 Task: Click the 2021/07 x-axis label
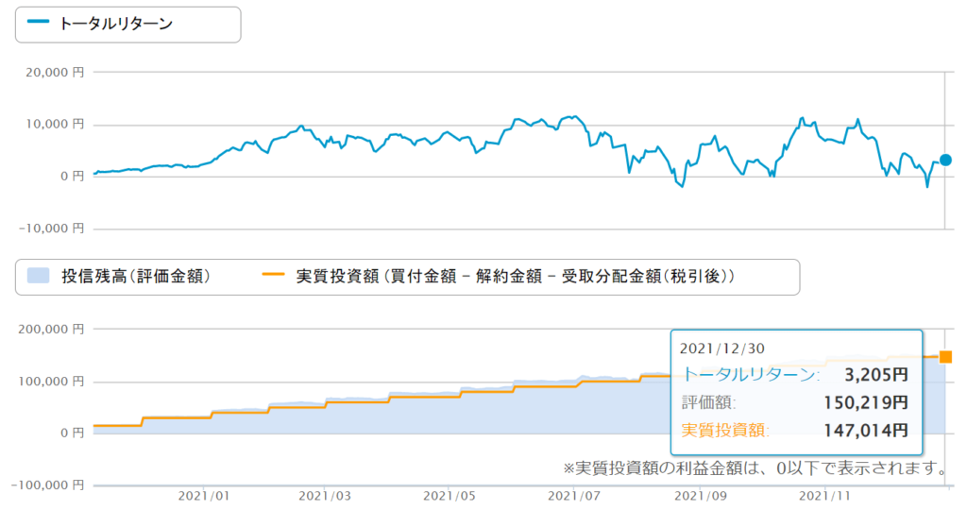574,496
